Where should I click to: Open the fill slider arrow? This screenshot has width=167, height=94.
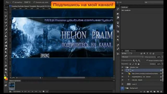[162, 64]
